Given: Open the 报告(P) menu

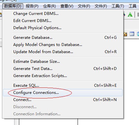Looking at the screenshot, I should [32, 6].
